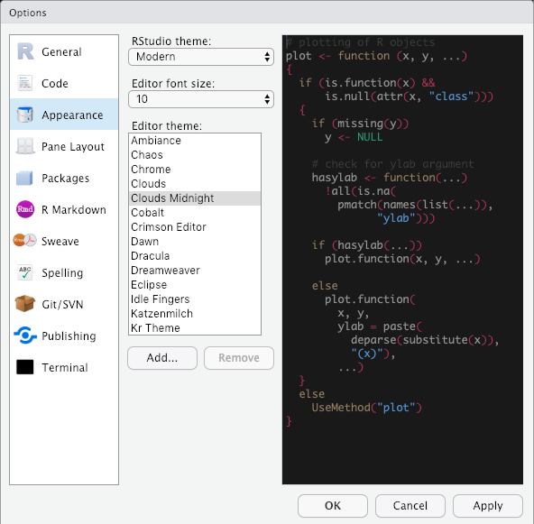Click the Packages box icon

24,178
